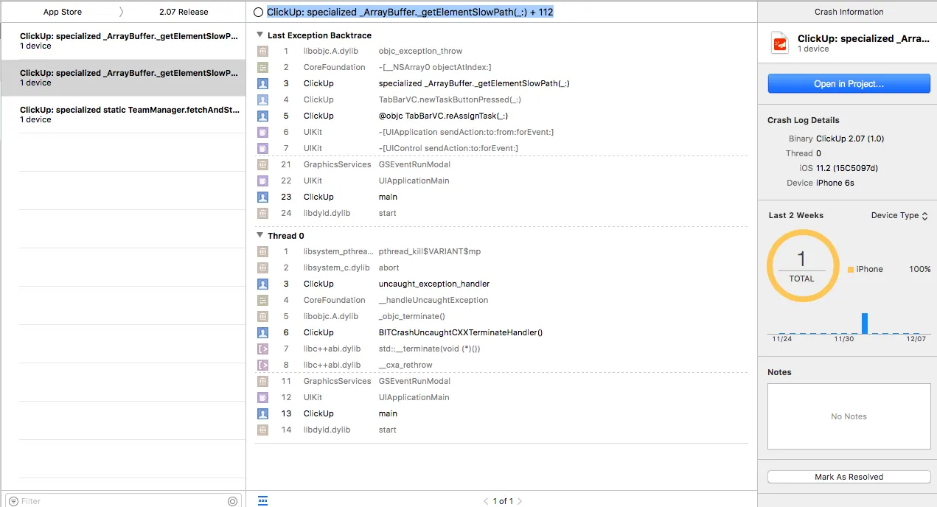The width and height of the screenshot is (937, 507).
Task: Select the 2.07 Release breadcrumb
Action: [184, 12]
